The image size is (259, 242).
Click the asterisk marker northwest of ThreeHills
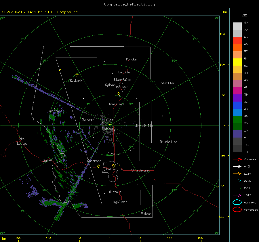click(137, 99)
